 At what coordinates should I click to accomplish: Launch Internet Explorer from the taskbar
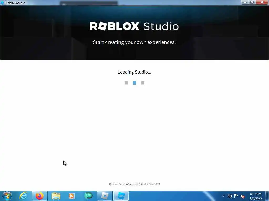point(23,196)
